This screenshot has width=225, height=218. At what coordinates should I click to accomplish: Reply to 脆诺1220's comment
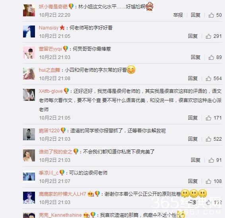(x=193, y=139)
